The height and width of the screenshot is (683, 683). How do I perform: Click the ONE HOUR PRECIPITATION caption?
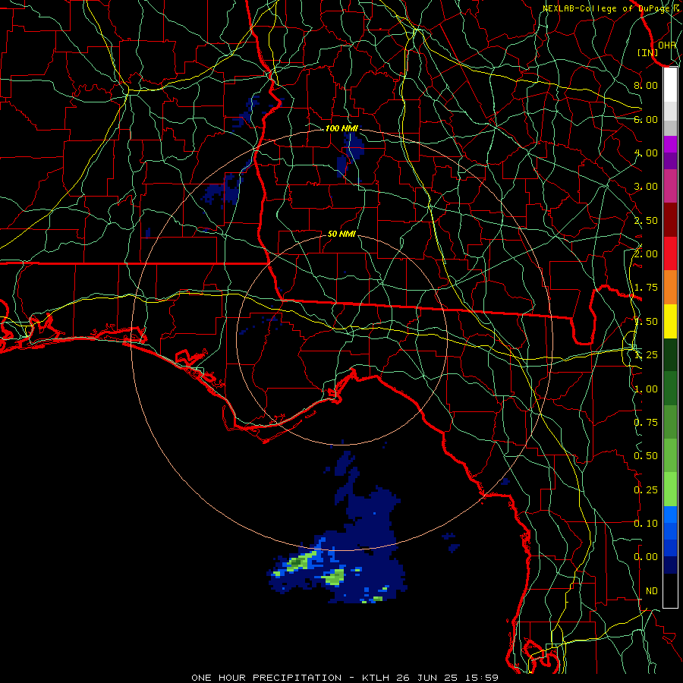pos(266,678)
